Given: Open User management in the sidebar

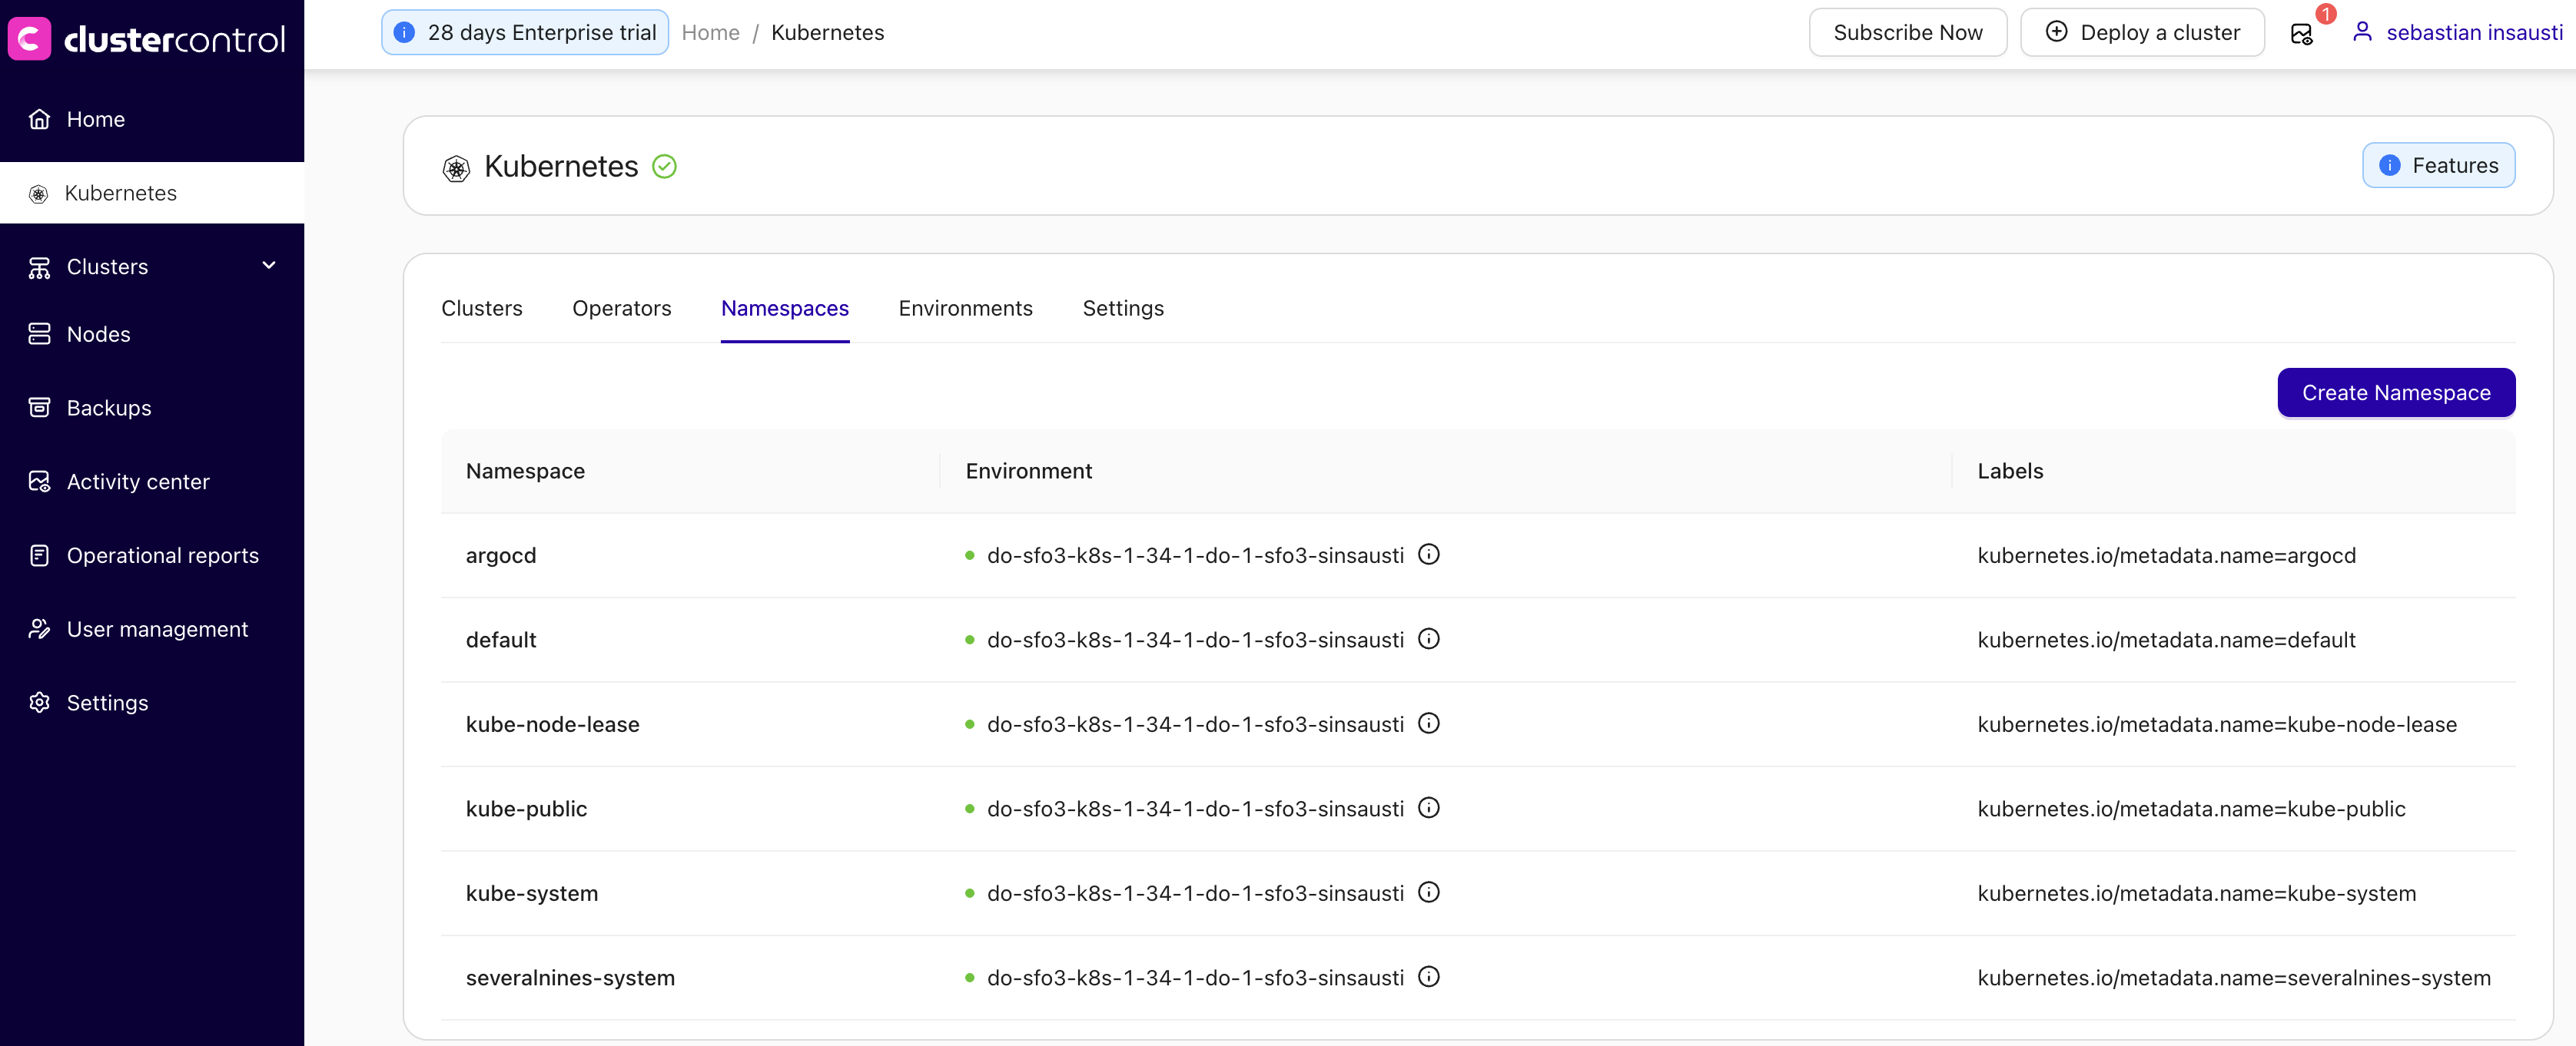Looking at the screenshot, I should [x=152, y=630].
